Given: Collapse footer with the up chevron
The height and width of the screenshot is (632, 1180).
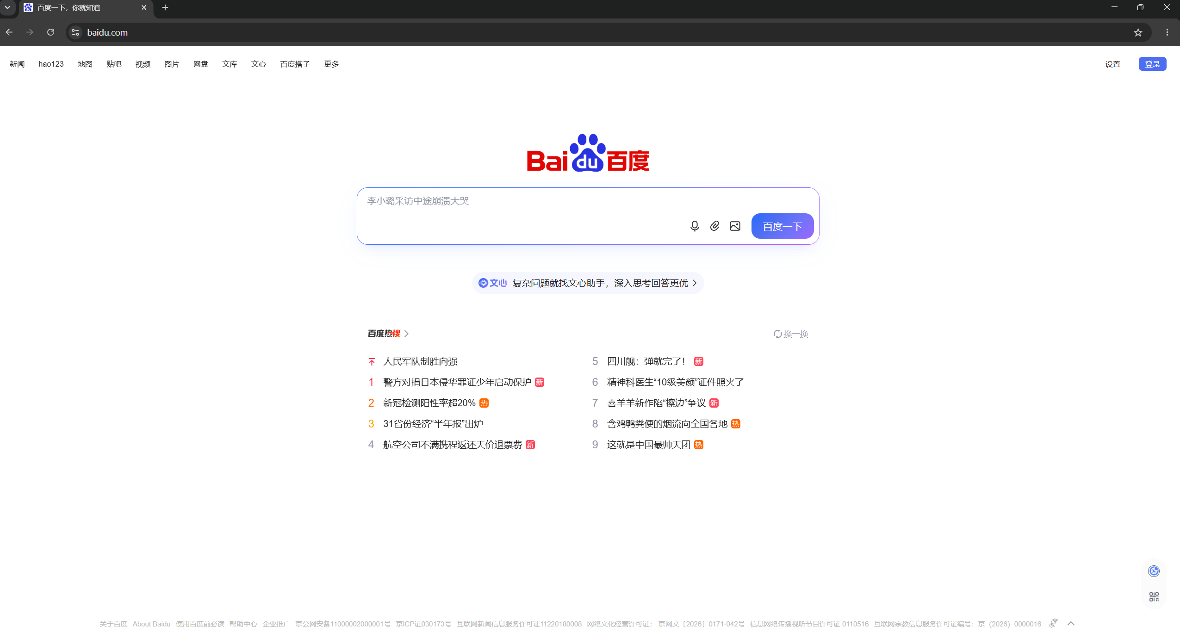Looking at the screenshot, I should 1071,623.
